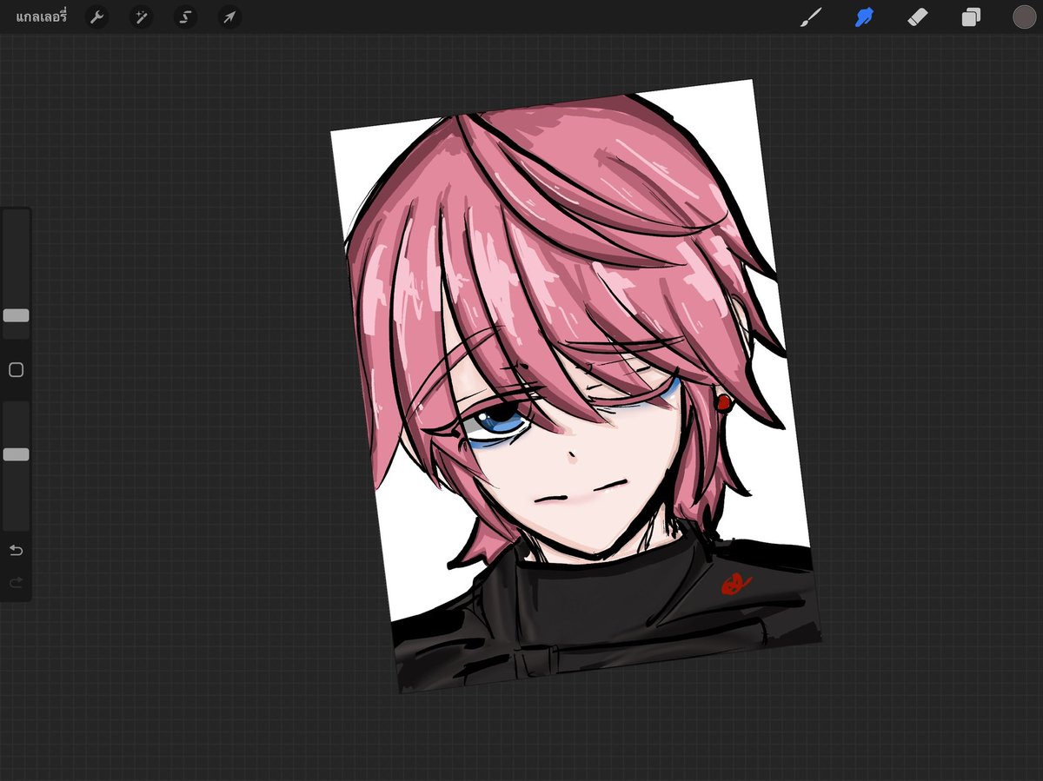
Task: Select the Paint brush tool
Action: (x=810, y=17)
